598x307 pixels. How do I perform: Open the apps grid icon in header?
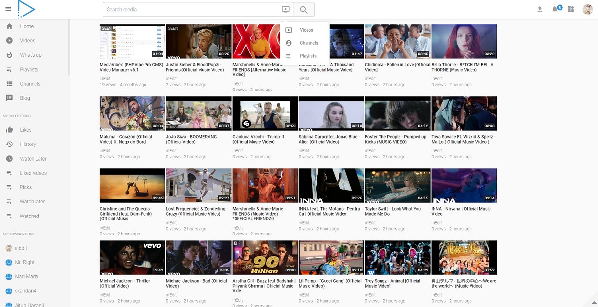pos(571,9)
